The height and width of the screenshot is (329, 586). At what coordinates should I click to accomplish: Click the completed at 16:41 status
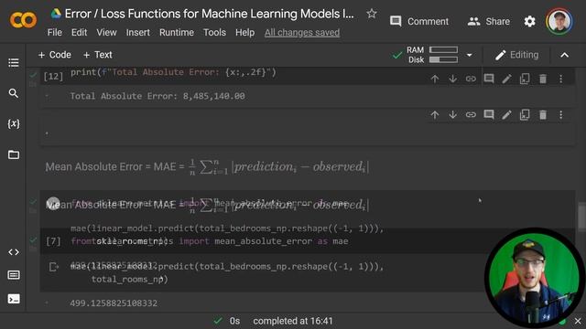(293, 321)
